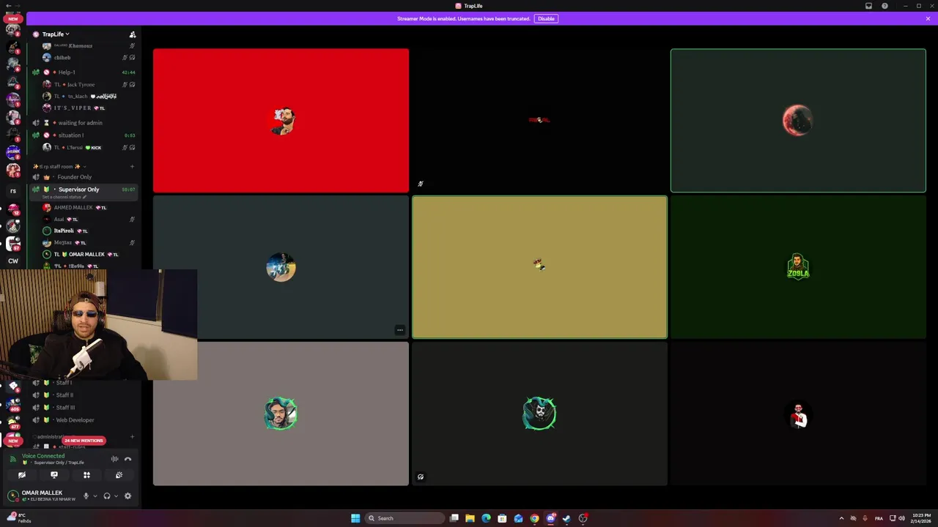Jump to 24 new mentions
The width and height of the screenshot is (938, 527).
[x=84, y=441]
